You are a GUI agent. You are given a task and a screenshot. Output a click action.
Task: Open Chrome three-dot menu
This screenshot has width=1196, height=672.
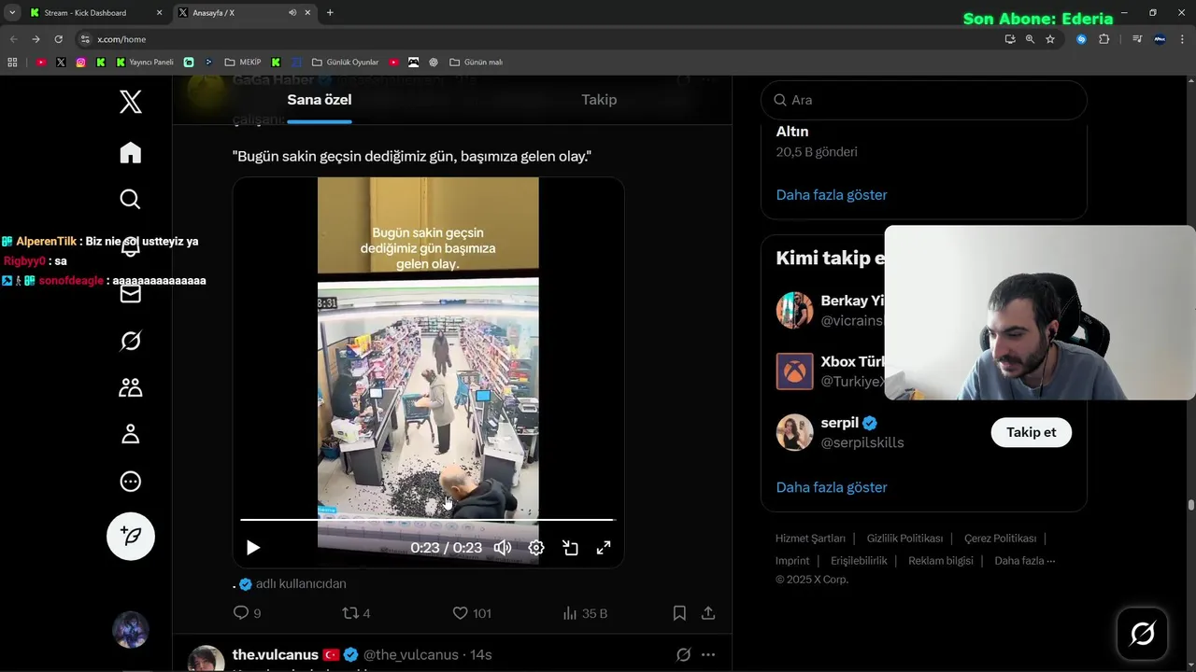[x=1183, y=39]
